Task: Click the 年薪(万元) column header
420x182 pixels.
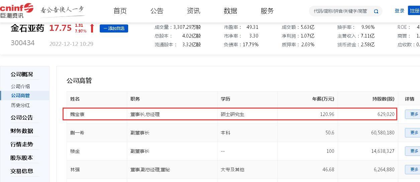Action: coord(323,99)
